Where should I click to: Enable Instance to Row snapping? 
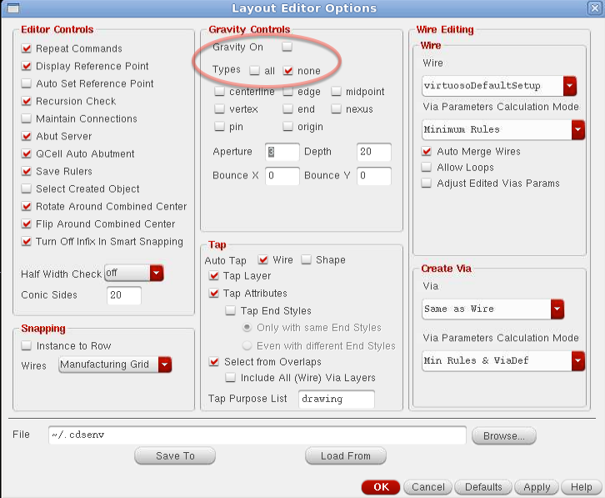(x=27, y=345)
